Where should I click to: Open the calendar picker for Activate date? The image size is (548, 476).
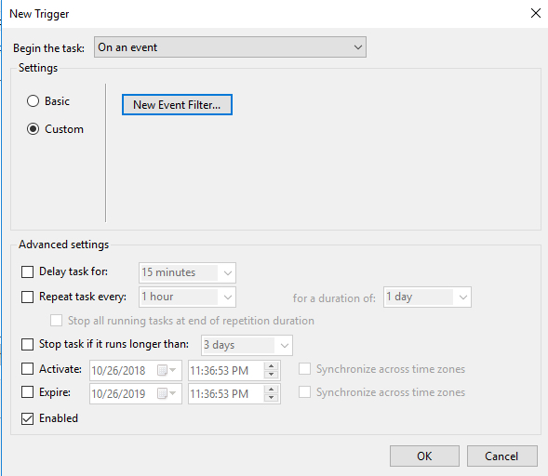167,370
